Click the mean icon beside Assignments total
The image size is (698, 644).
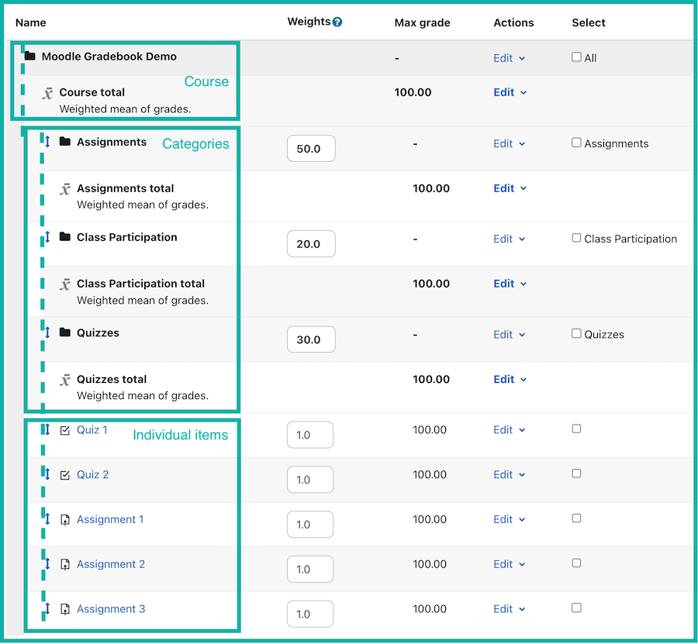coord(65,189)
